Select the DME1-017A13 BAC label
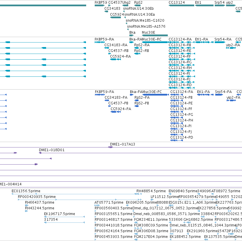 [123, 144]
